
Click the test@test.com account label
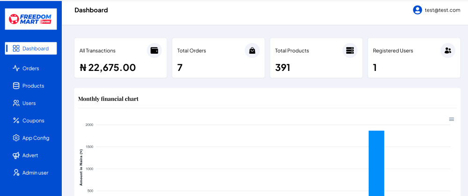443,10
